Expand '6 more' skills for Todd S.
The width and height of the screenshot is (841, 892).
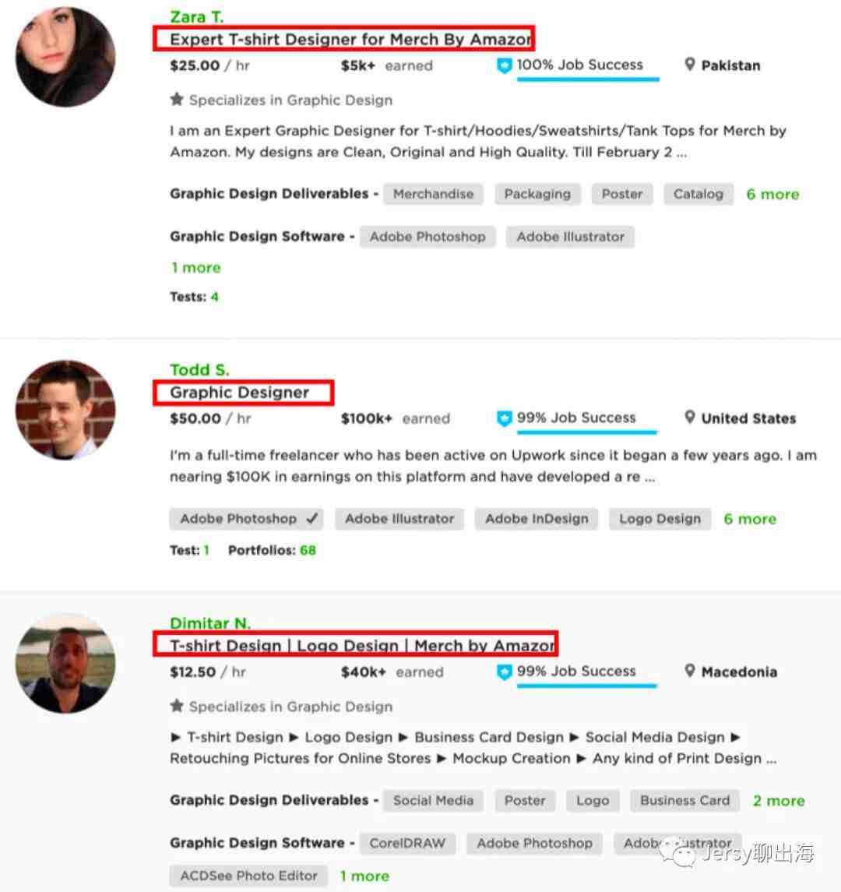[x=749, y=519]
